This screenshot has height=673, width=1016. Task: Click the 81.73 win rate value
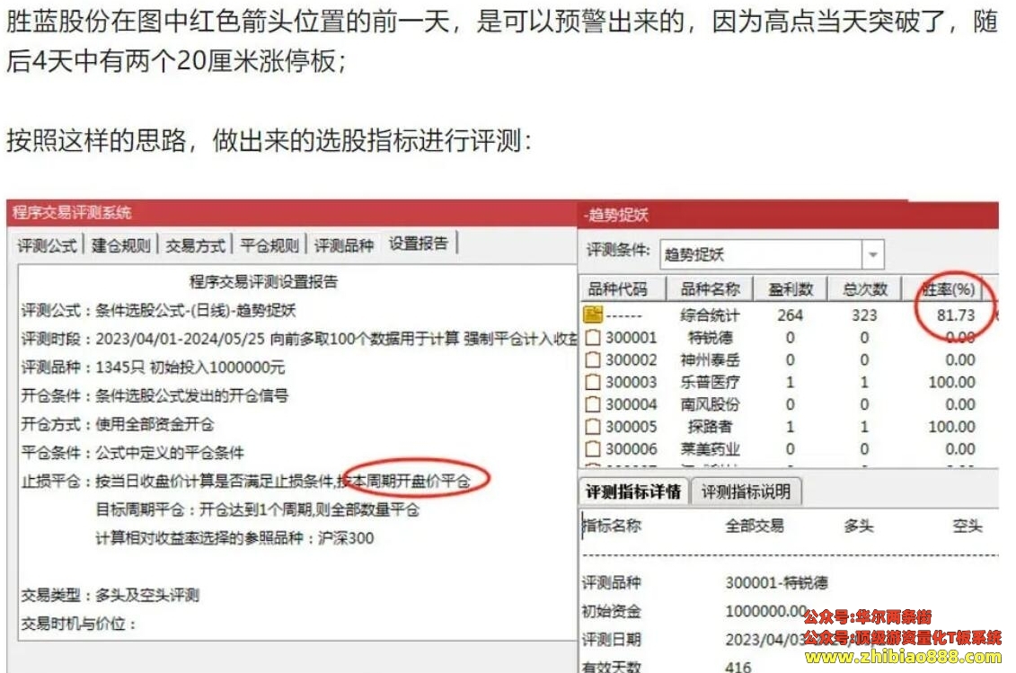point(956,315)
